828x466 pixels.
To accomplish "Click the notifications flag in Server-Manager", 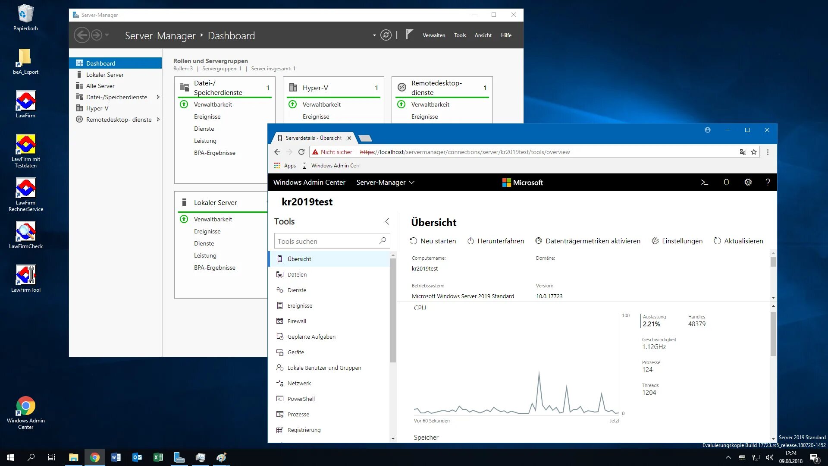I will (409, 35).
